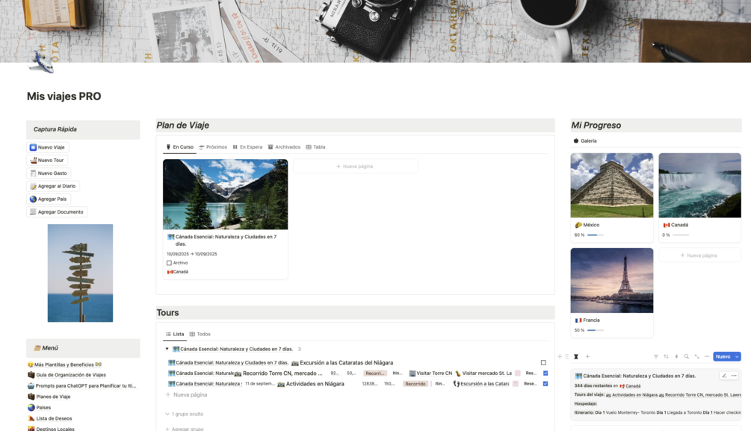Toggle the Archivo checkbox on Canada trip card

pyautogui.click(x=169, y=263)
